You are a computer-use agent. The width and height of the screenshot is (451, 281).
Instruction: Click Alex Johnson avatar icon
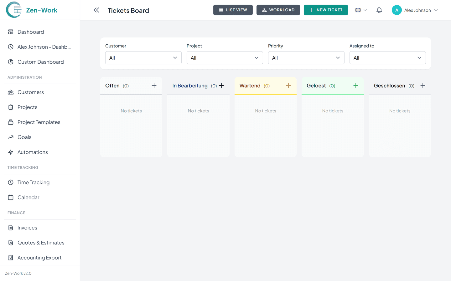click(397, 10)
